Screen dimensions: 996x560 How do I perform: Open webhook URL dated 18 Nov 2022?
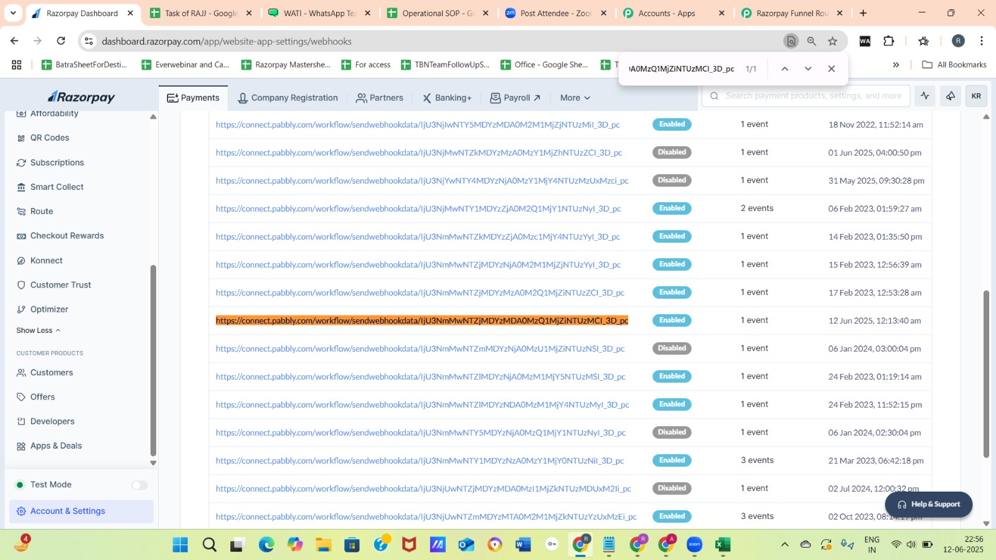pos(418,124)
